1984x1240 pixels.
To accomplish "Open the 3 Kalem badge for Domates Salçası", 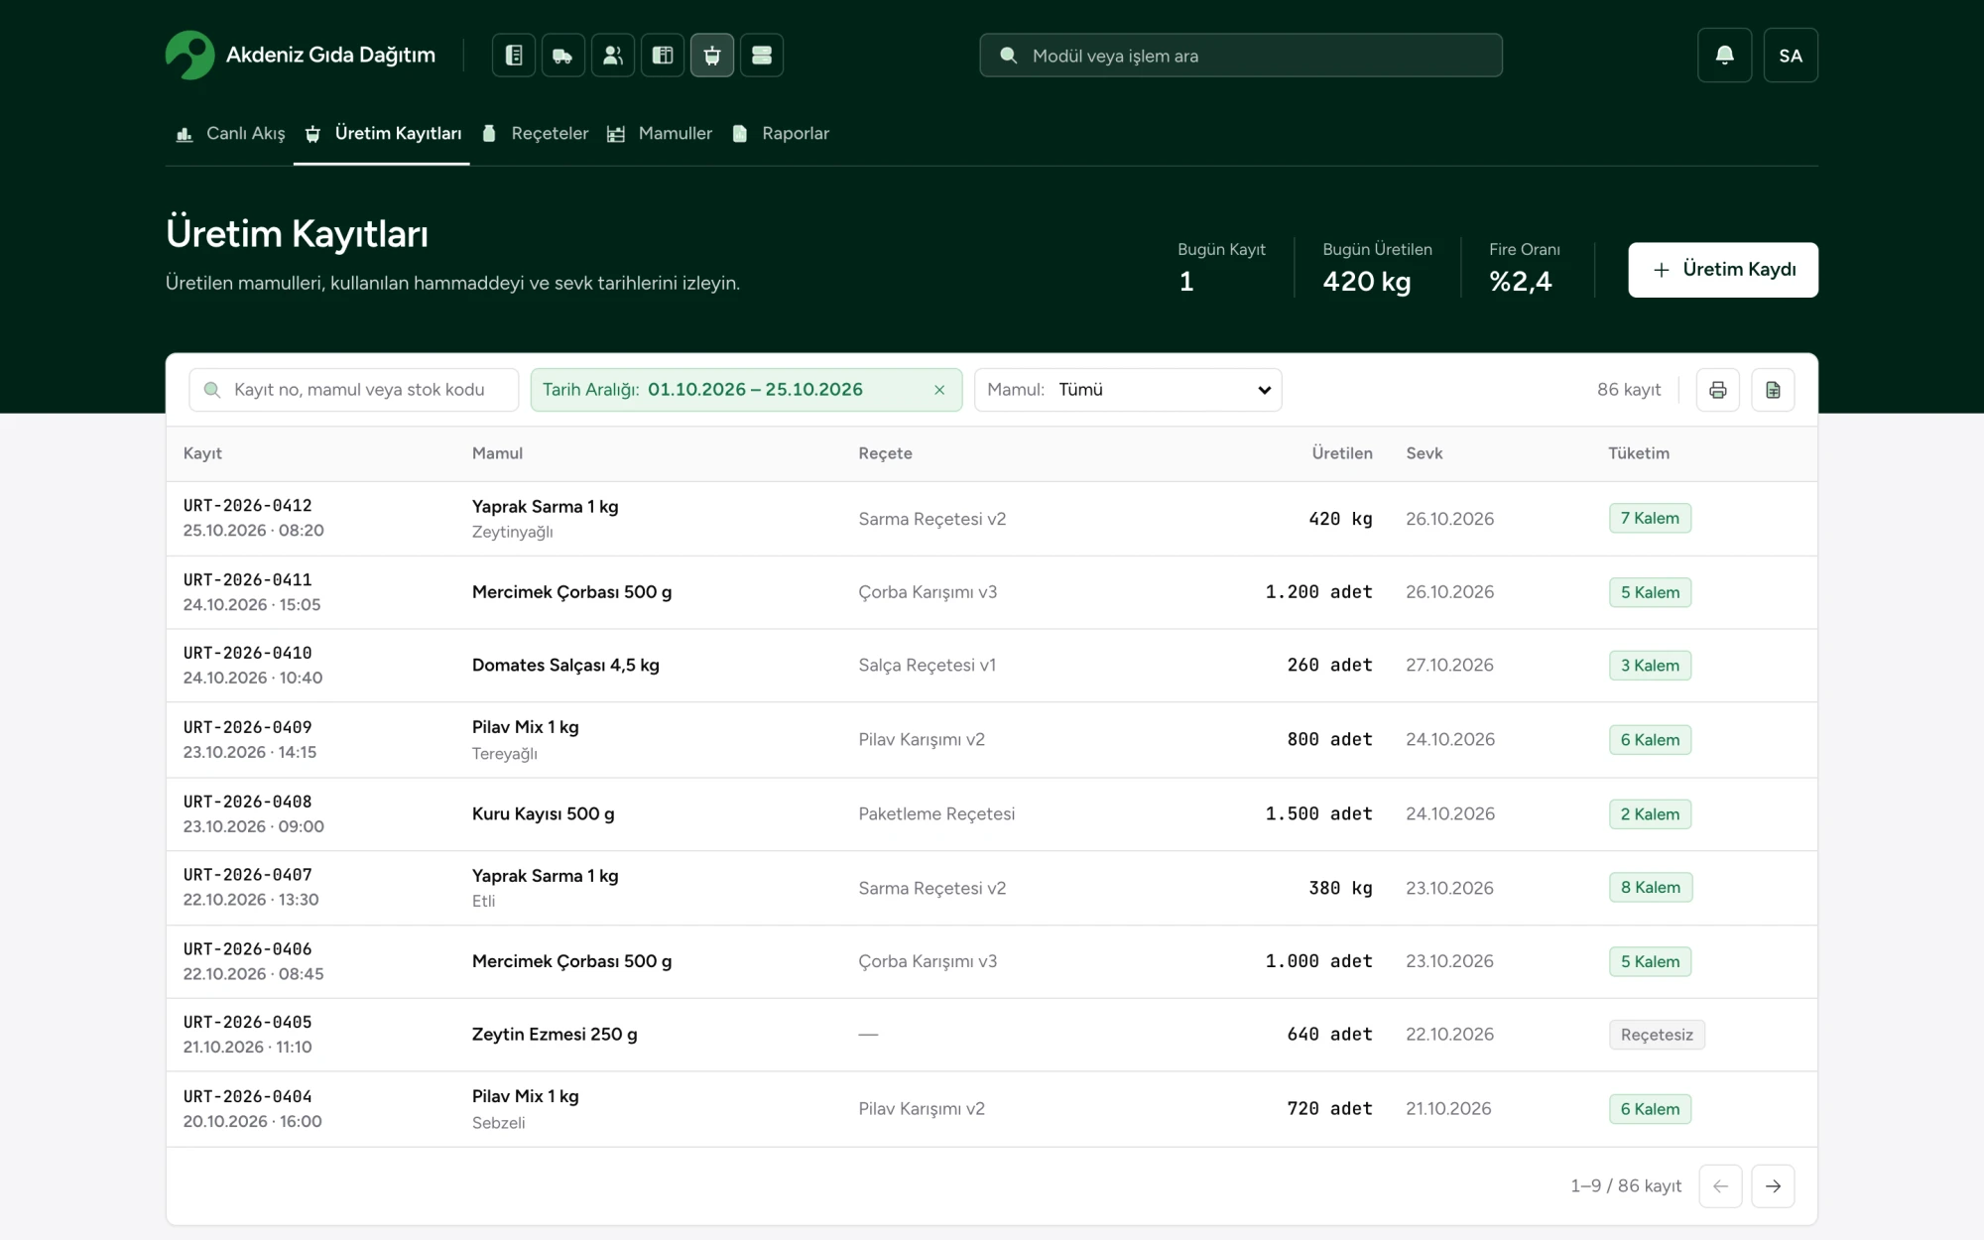I will pyautogui.click(x=1650, y=666).
